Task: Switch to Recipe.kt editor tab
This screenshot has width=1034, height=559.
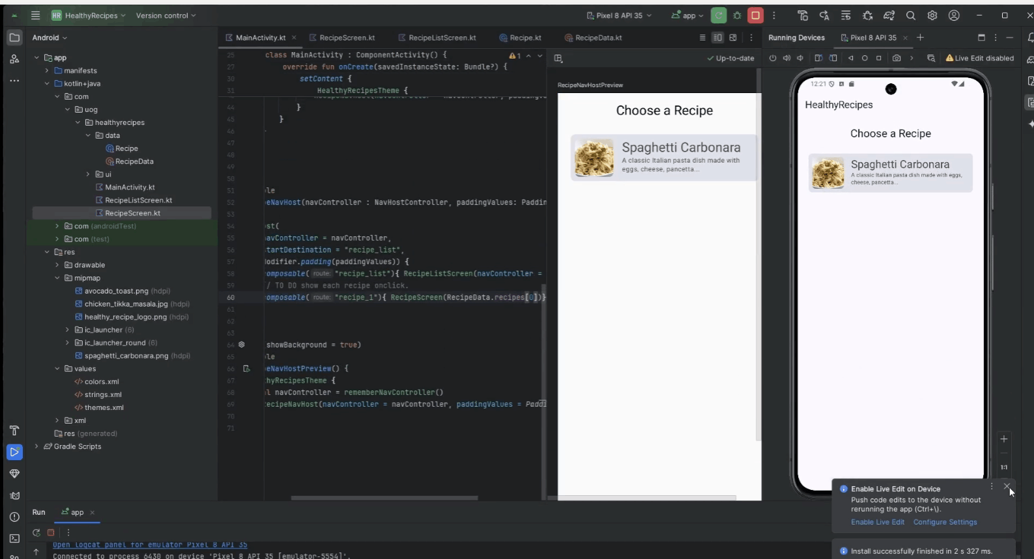Action: 521,38
